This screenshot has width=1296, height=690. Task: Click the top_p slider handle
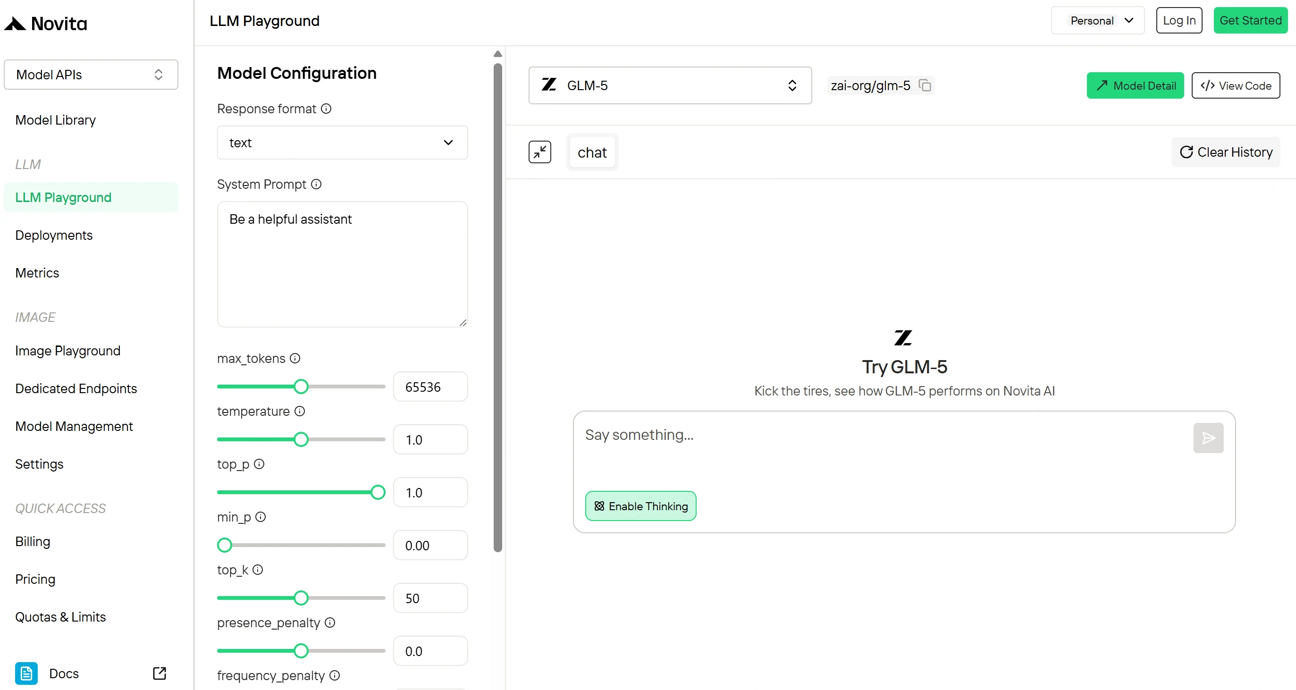378,492
